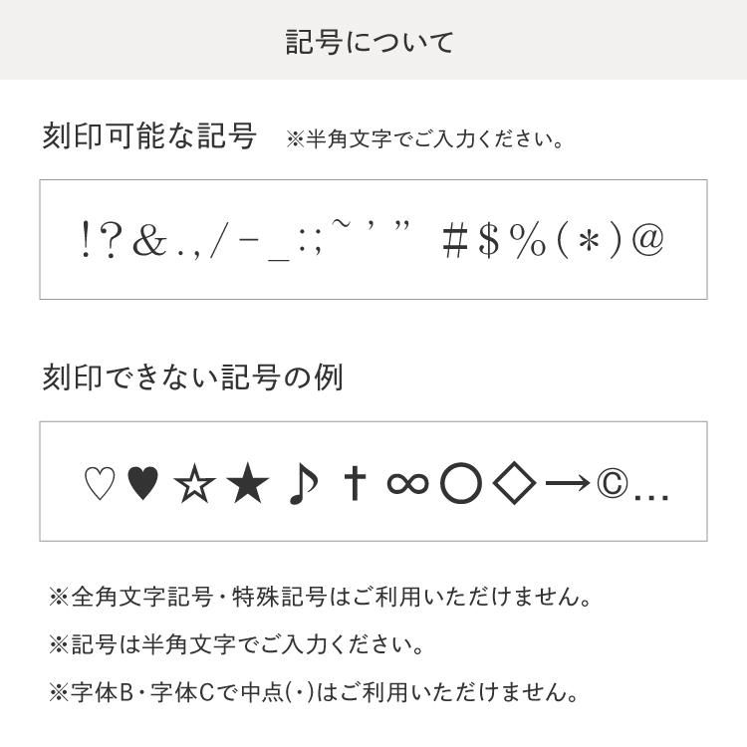Viewport: 747px width, 747px height.
Task: Click the filled black heart symbol
Action: pos(143,484)
